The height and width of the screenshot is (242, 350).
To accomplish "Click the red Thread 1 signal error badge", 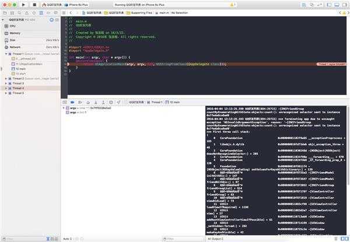I will click(x=331, y=64).
